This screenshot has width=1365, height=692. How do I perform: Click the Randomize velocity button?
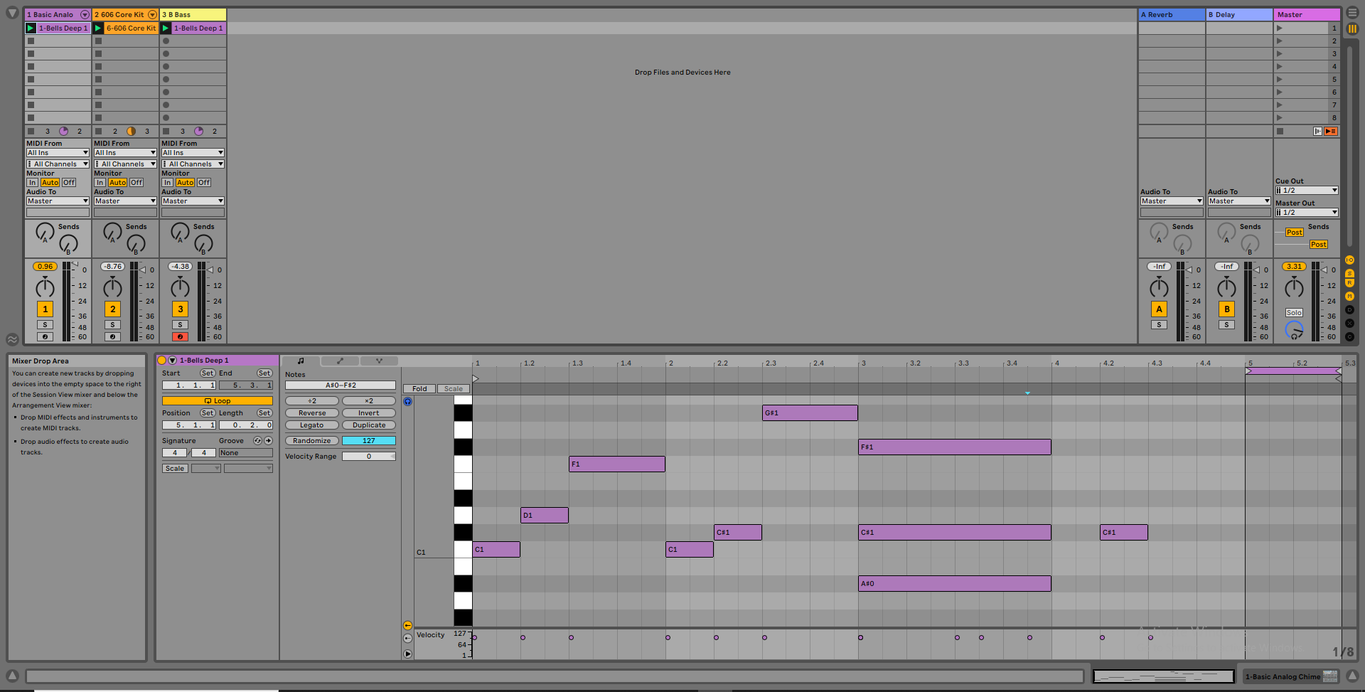312,441
